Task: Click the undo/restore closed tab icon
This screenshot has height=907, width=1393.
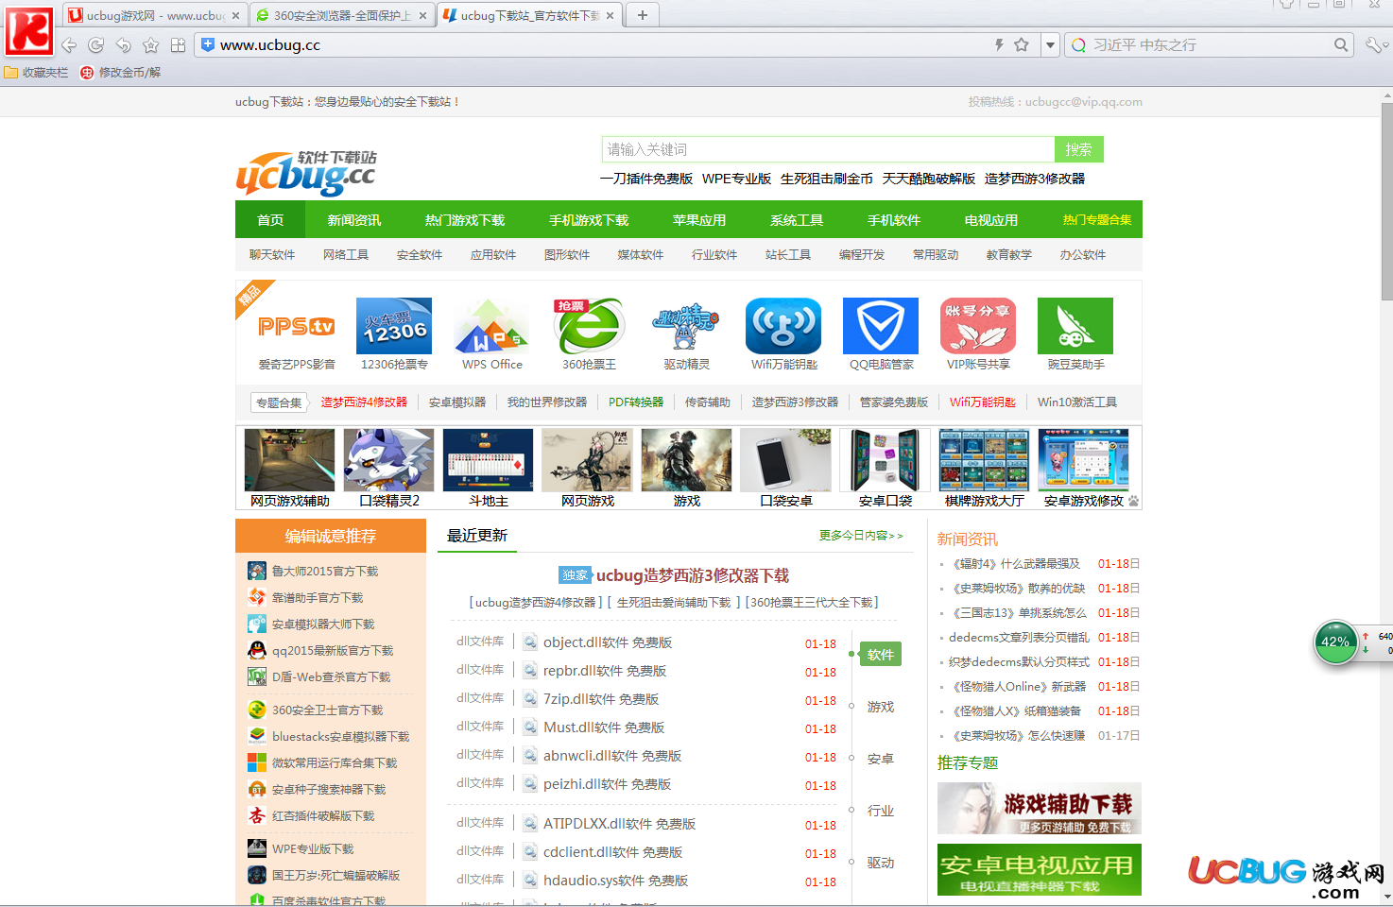Action: point(123,44)
